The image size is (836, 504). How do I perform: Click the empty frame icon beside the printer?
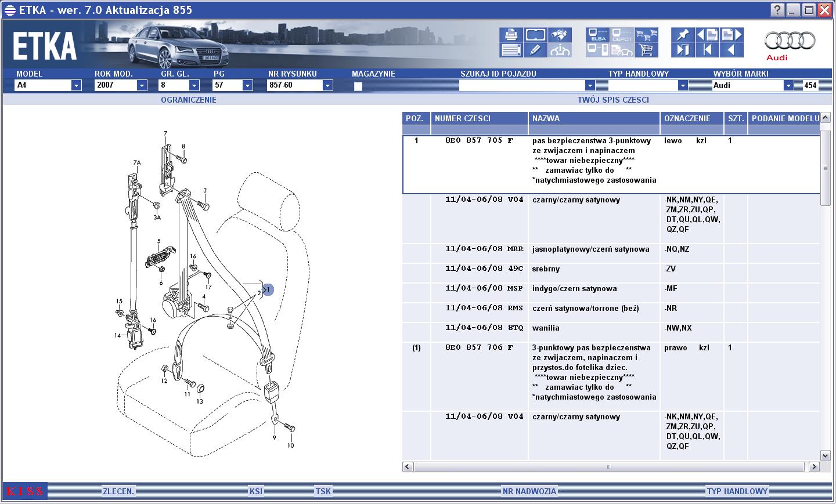click(535, 35)
